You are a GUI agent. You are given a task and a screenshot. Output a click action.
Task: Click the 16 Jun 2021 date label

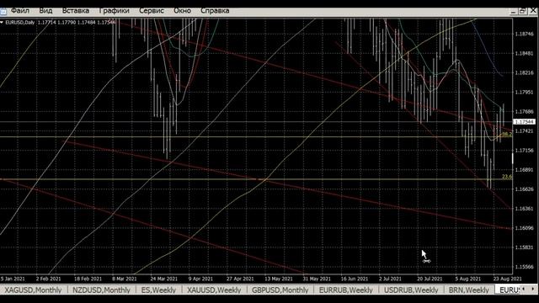pyautogui.click(x=355, y=279)
